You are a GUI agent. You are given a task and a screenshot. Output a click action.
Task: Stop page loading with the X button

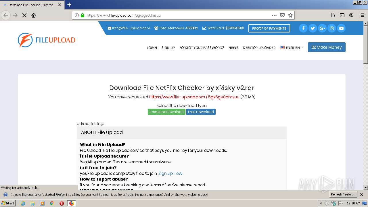pyautogui.click(x=24, y=15)
